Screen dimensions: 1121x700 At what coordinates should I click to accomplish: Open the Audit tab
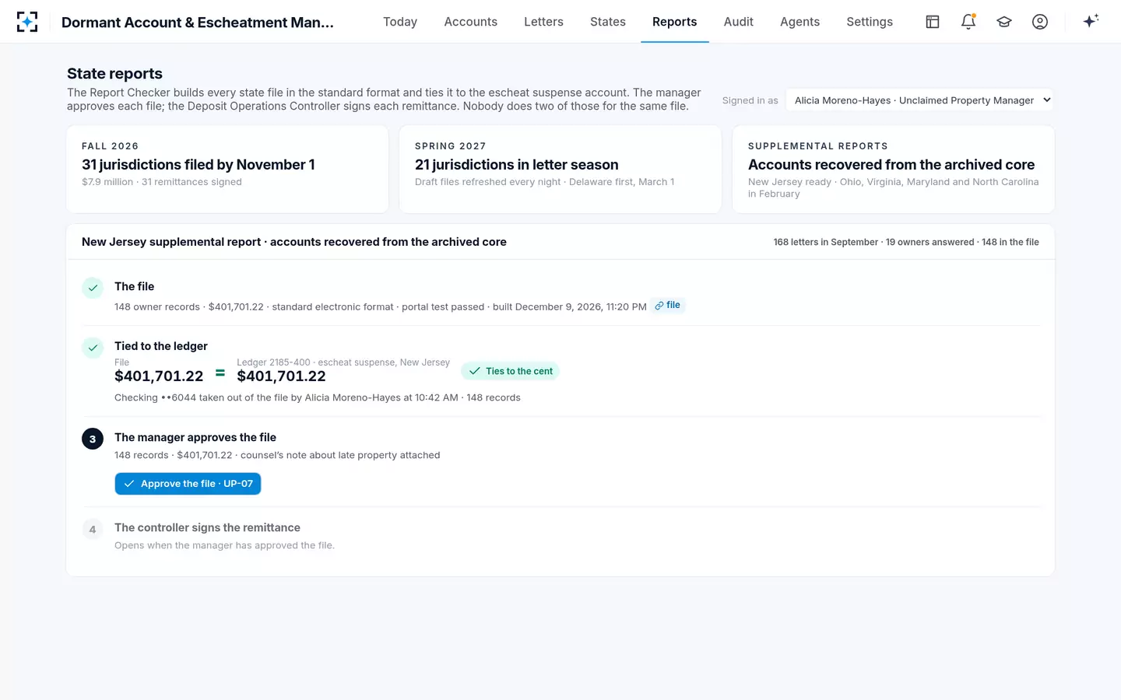(739, 22)
